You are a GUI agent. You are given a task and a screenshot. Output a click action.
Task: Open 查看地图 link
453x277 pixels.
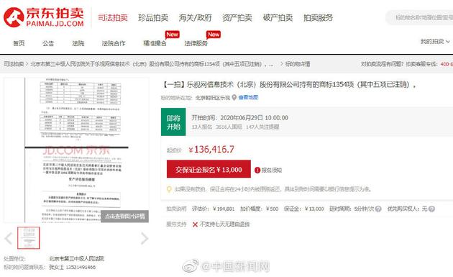(x=248, y=97)
